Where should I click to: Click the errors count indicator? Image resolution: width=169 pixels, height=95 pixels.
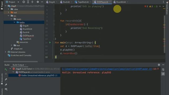coord(146,6)
